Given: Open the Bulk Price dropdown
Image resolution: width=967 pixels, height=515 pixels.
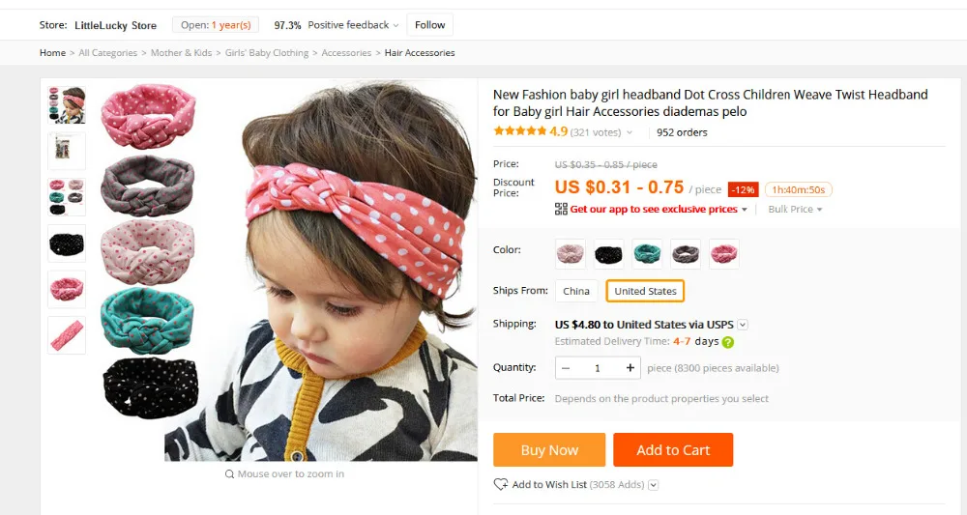Looking at the screenshot, I should [x=795, y=210].
